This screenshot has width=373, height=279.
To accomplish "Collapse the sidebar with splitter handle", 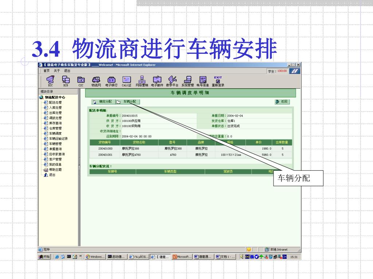I will 79,167.
